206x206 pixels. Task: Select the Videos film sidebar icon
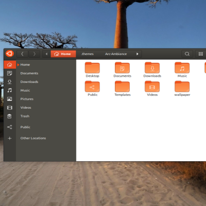(10, 108)
